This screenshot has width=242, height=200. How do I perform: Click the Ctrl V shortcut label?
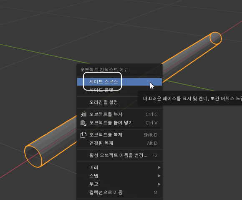[151, 123]
